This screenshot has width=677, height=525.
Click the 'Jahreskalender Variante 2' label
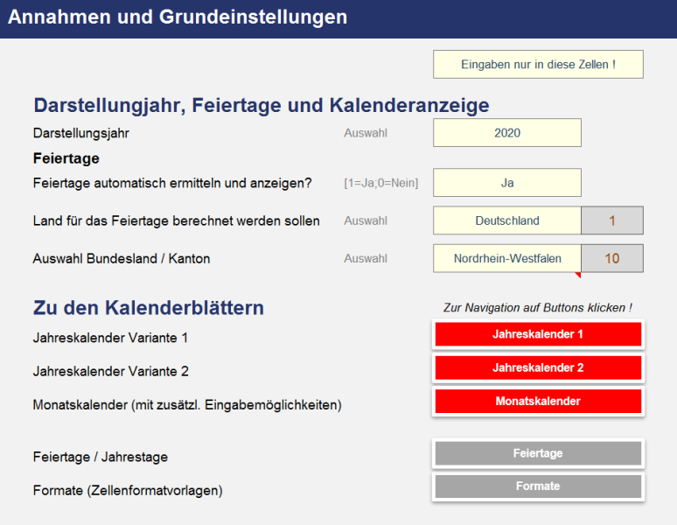click(111, 371)
